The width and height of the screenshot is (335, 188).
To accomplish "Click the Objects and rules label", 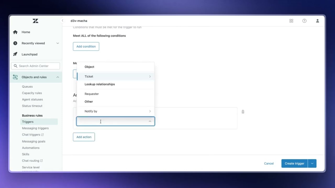I will (x=34, y=77).
